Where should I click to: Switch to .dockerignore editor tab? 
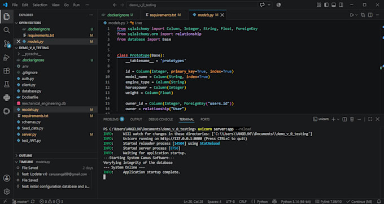(x=119, y=15)
